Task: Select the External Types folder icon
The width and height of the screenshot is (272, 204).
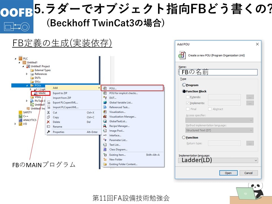Action: click(x=32, y=70)
